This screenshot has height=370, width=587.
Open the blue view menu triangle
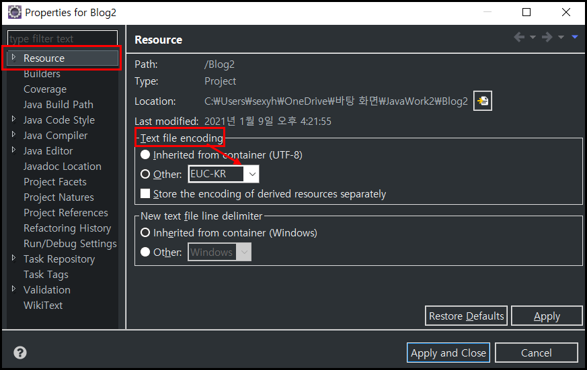575,37
